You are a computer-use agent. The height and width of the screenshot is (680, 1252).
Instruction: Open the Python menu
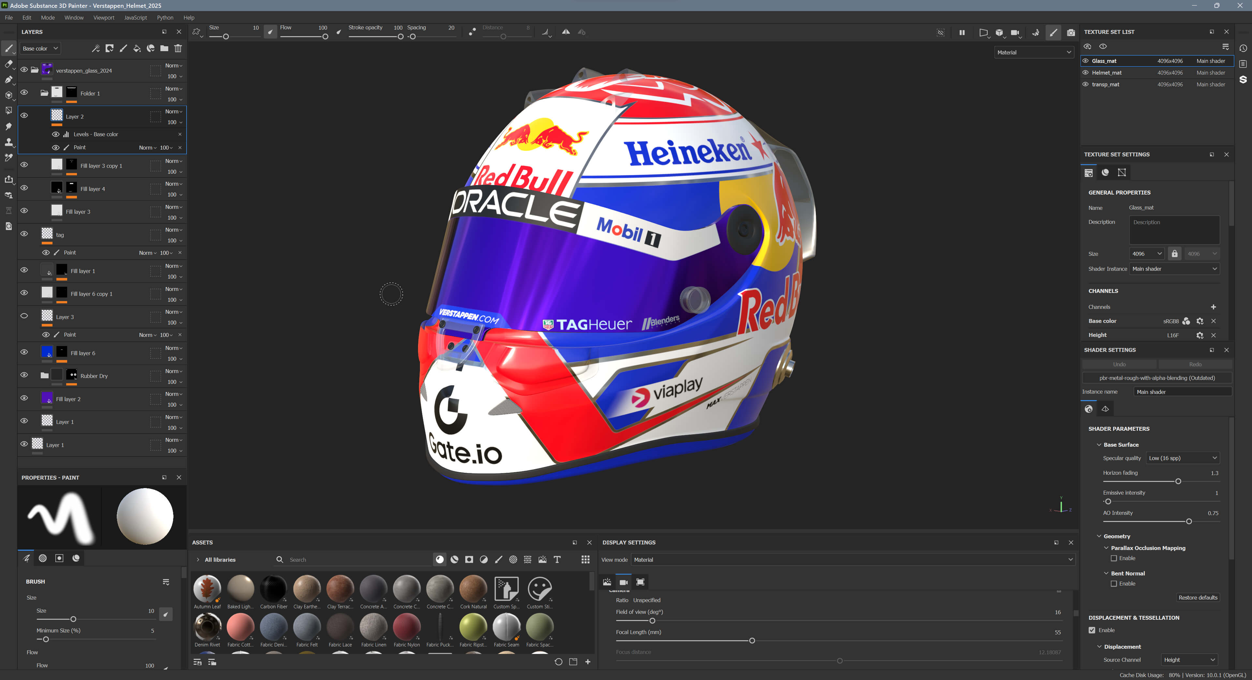coord(165,18)
